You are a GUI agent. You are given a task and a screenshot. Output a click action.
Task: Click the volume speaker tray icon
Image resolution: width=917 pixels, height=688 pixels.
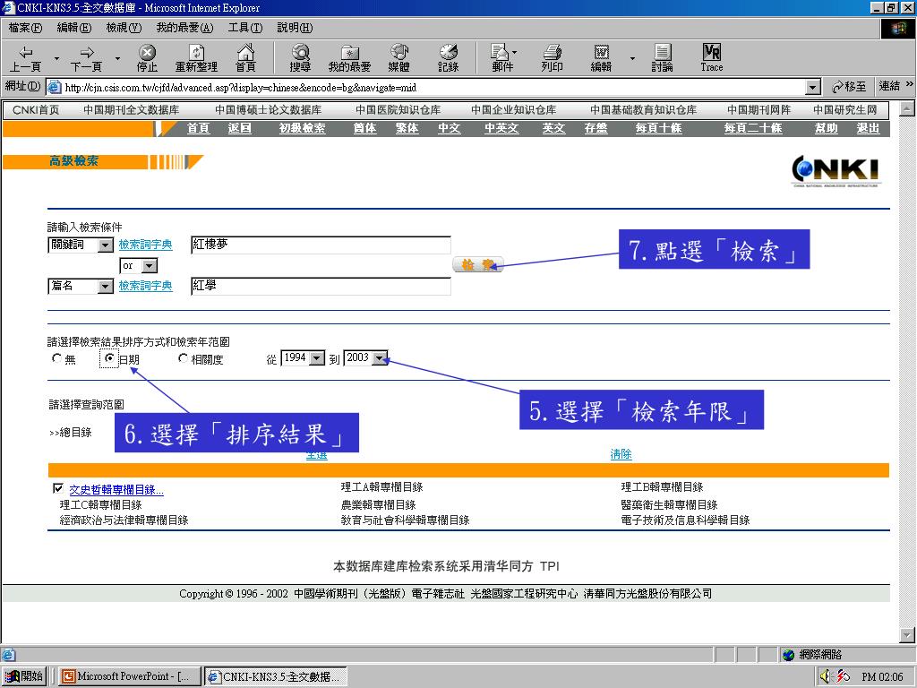click(825, 676)
